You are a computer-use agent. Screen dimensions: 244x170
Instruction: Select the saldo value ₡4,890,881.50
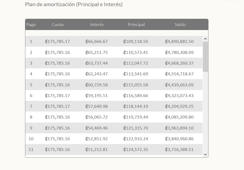[179, 42]
